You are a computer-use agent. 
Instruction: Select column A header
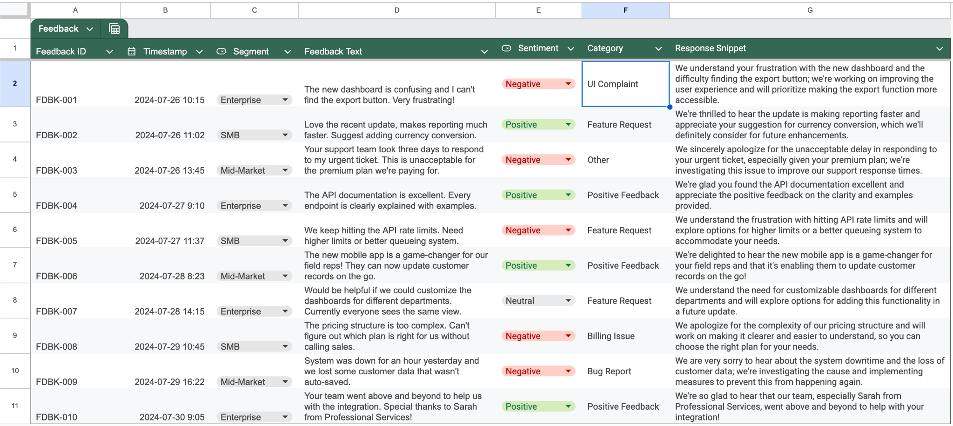[x=75, y=10]
